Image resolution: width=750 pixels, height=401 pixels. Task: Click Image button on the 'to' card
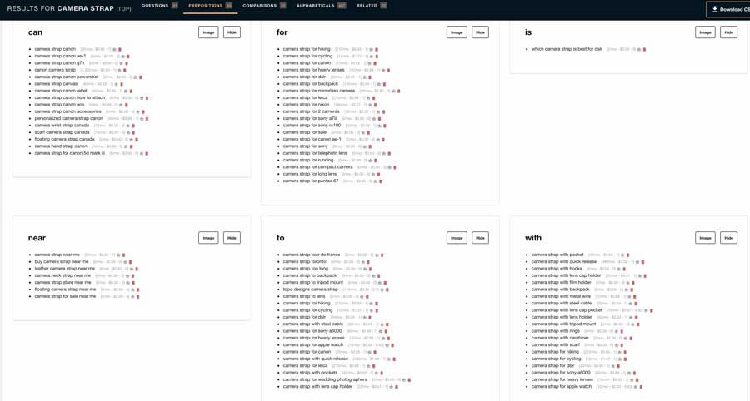click(x=457, y=238)
